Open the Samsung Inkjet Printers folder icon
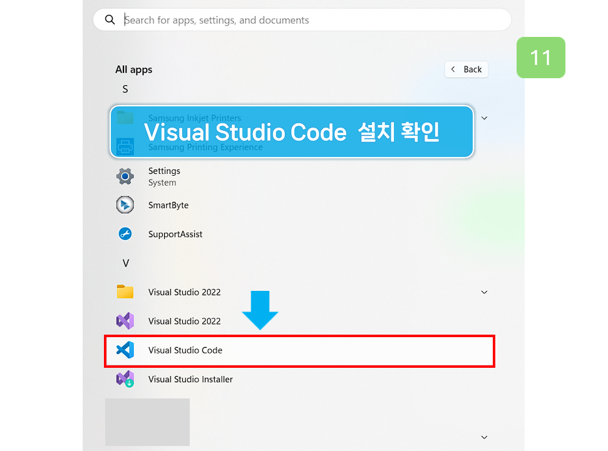608x451 pixels. coord(125,118)
